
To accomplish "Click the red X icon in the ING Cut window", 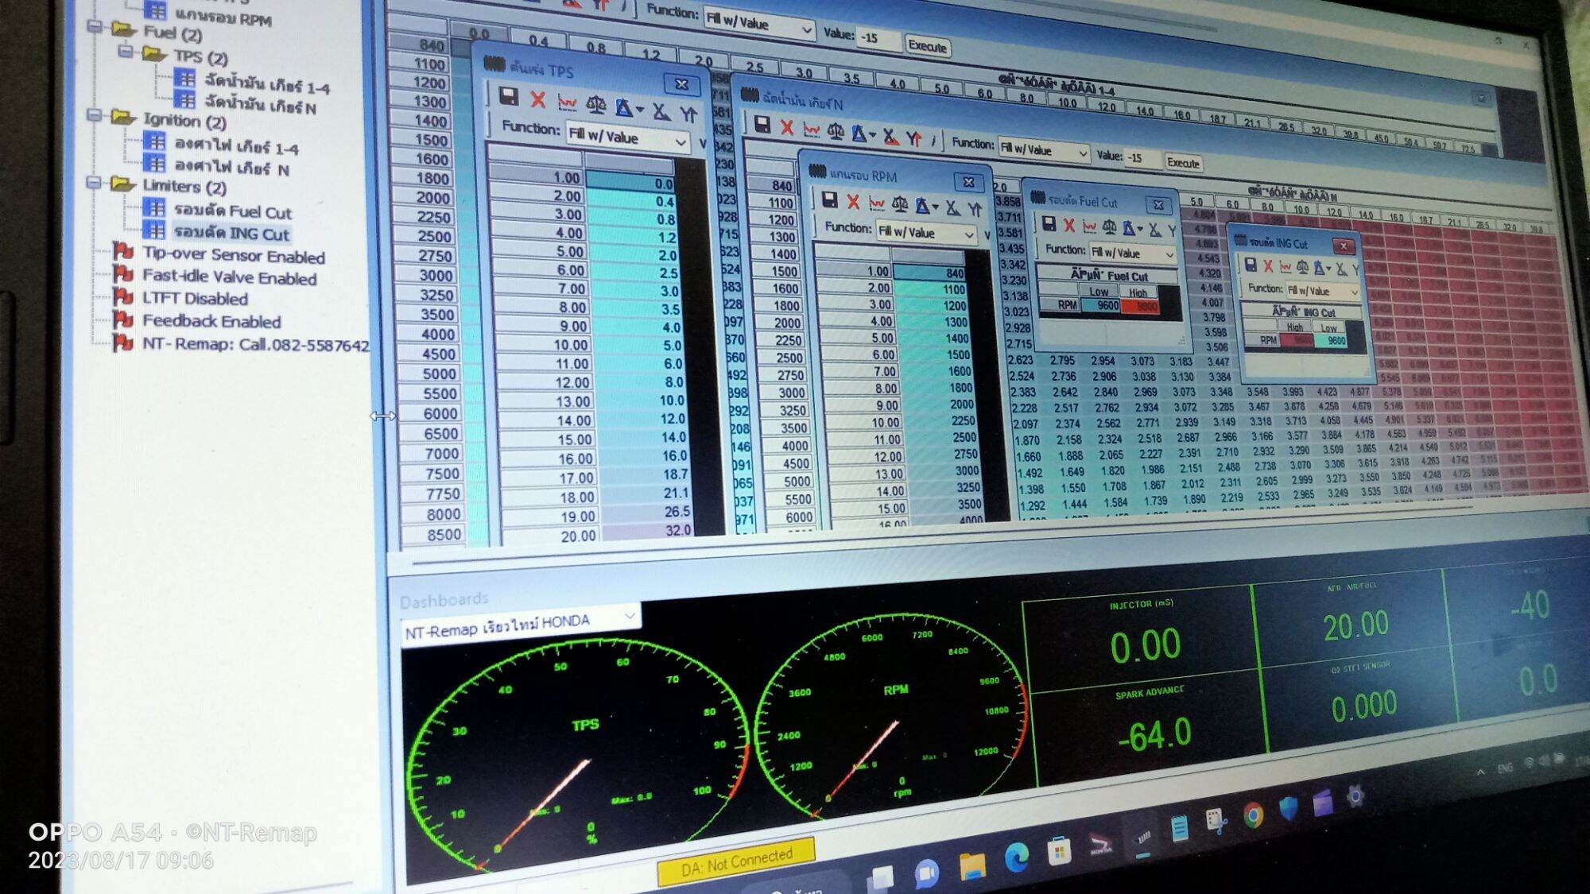I will coord(1268,266).
